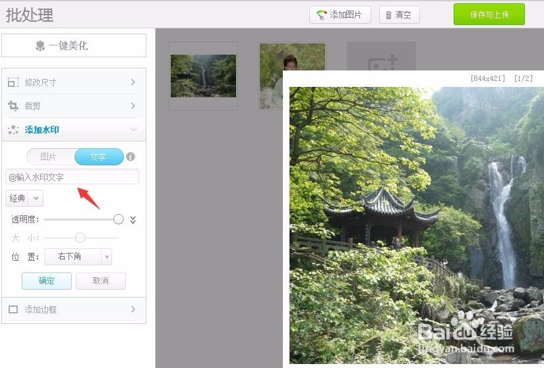
Task: Focus the 输入水印文字 input field
Action: click(x=72, y=176)
